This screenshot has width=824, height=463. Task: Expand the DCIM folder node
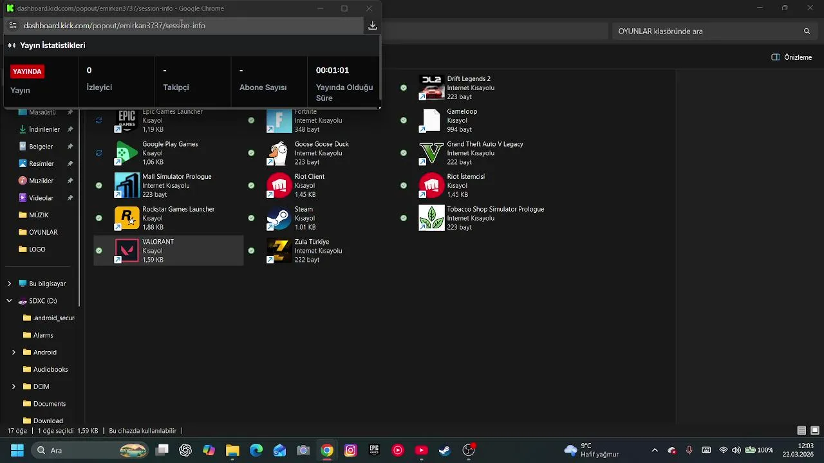[x=14, y=386]
